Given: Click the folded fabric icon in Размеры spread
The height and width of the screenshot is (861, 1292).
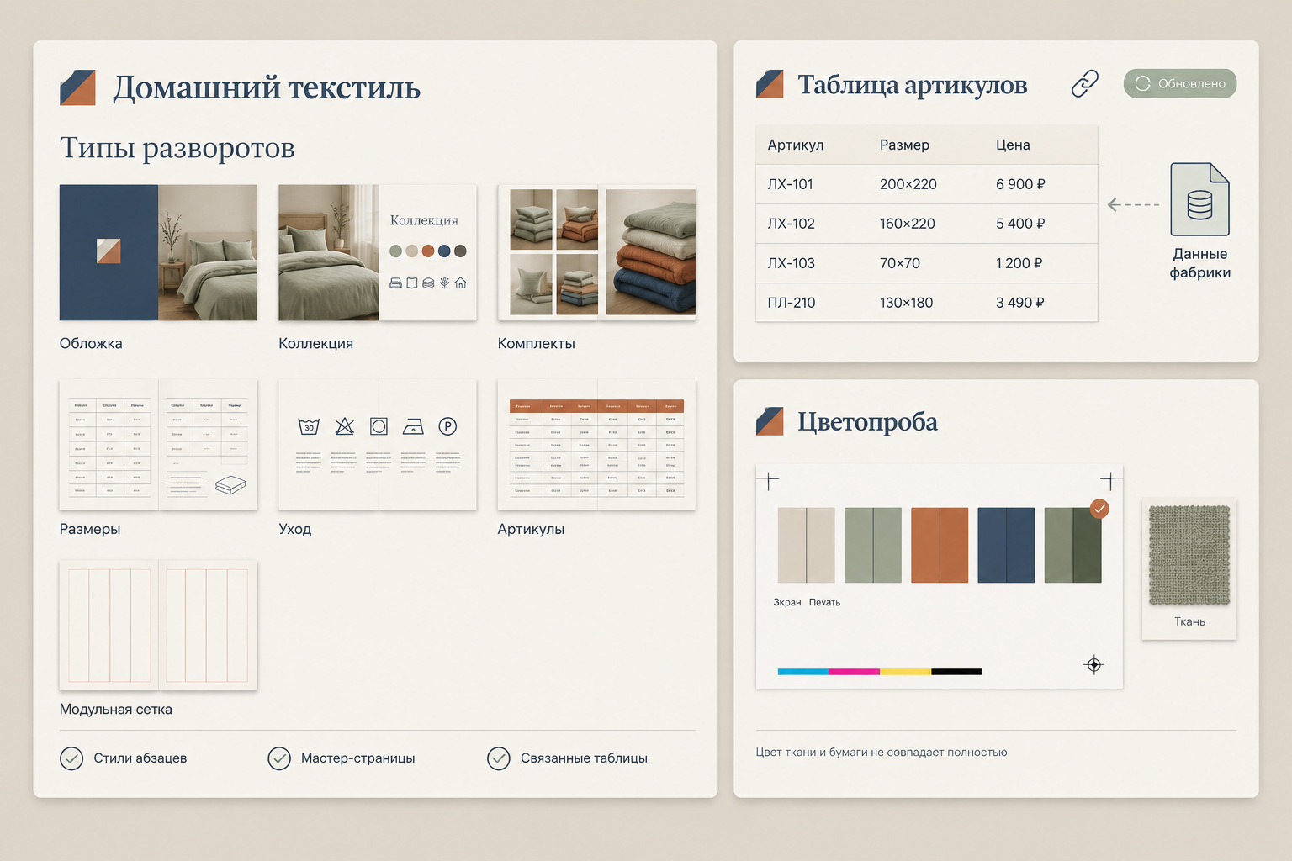Looking at the screenshot, I should coord(230,485).
